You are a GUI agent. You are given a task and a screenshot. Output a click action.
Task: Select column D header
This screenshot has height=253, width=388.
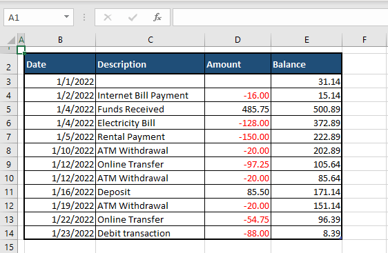pyautogui.click(x=237, y=40)
